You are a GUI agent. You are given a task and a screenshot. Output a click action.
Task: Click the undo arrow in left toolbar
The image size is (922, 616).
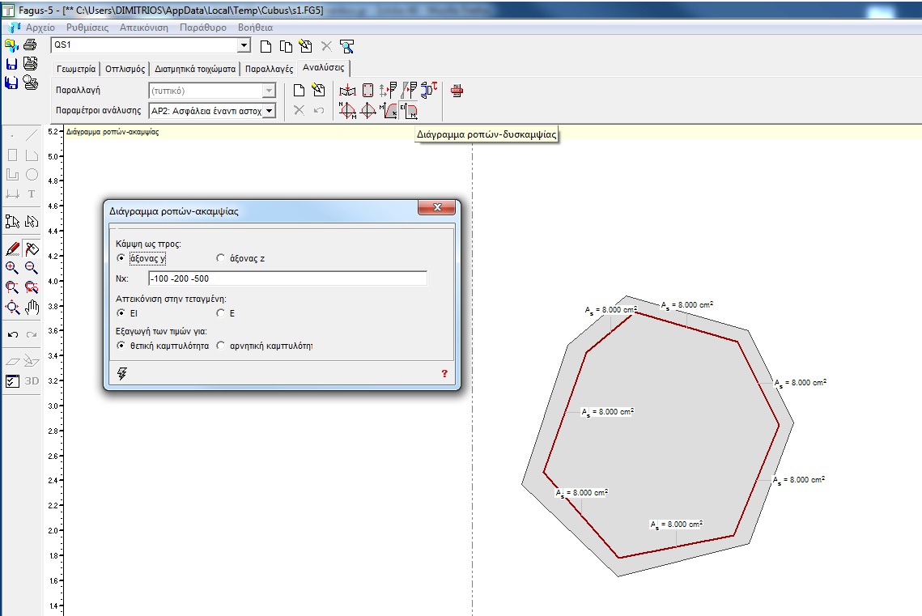coord(12,334)
